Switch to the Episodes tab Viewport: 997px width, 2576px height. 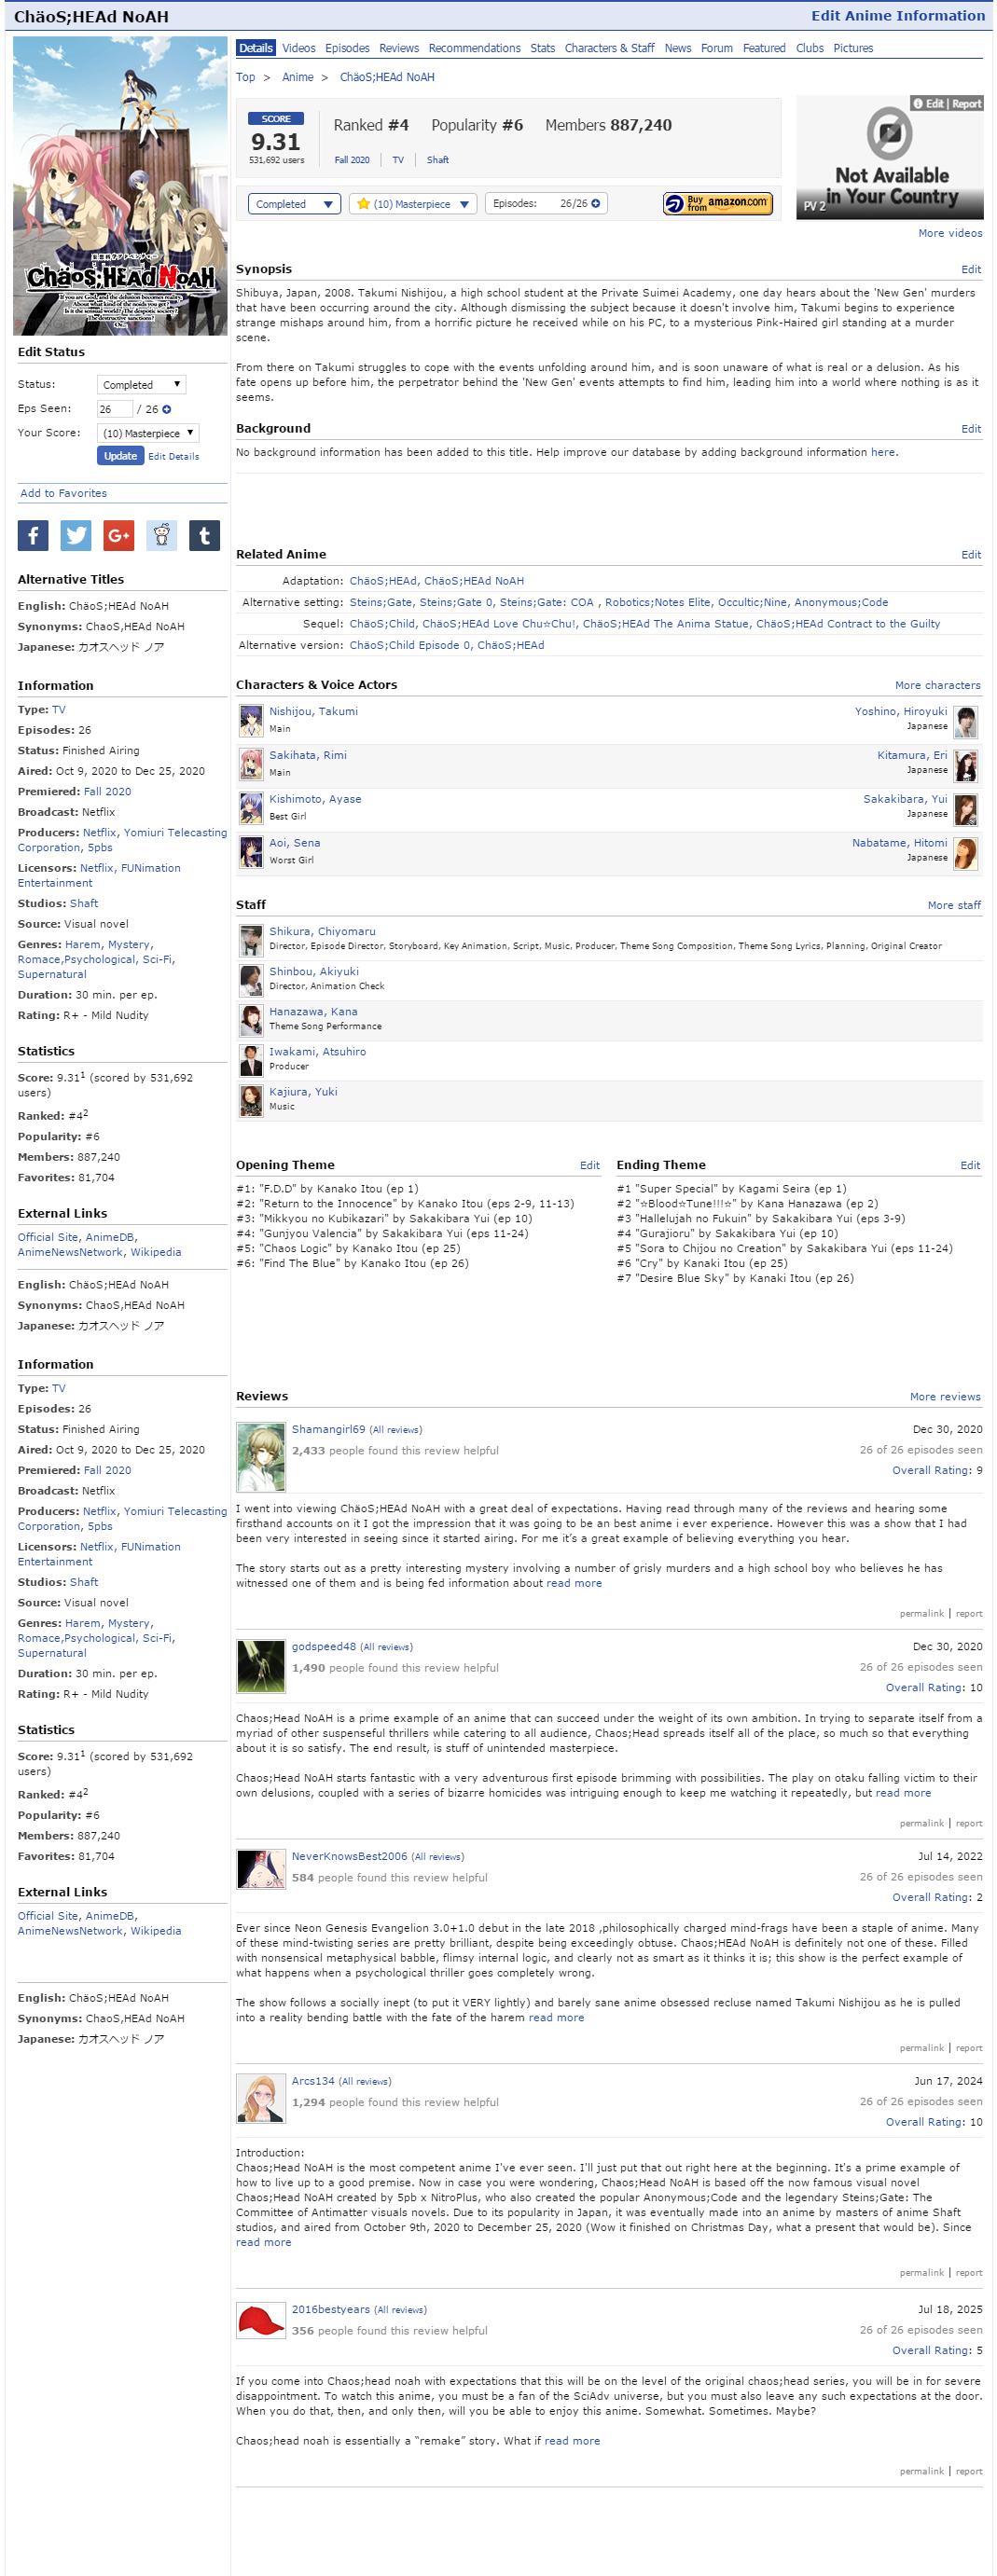click(x=347, y=48)
